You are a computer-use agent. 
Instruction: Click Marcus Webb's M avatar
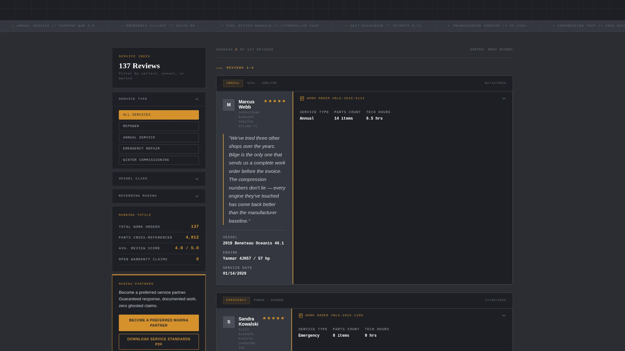[229, 105]
